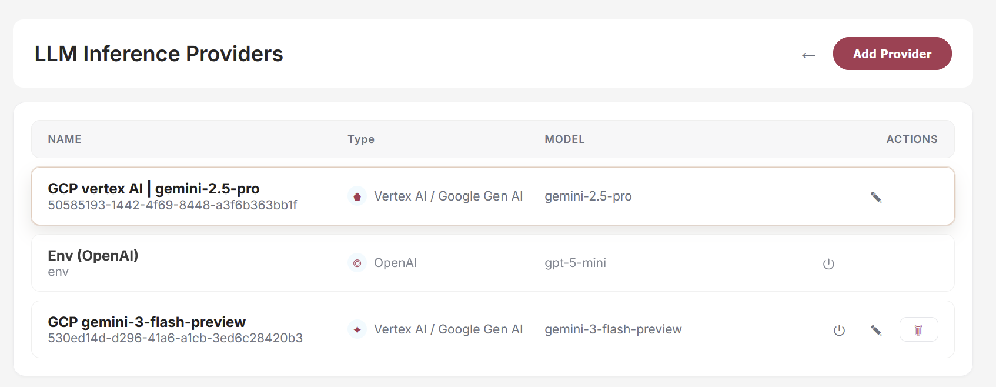Select the GCP vertex AI | gemini-2.5-pro row name
The height and width of the screenshot is (387, 996).
(x=153, y=188)
